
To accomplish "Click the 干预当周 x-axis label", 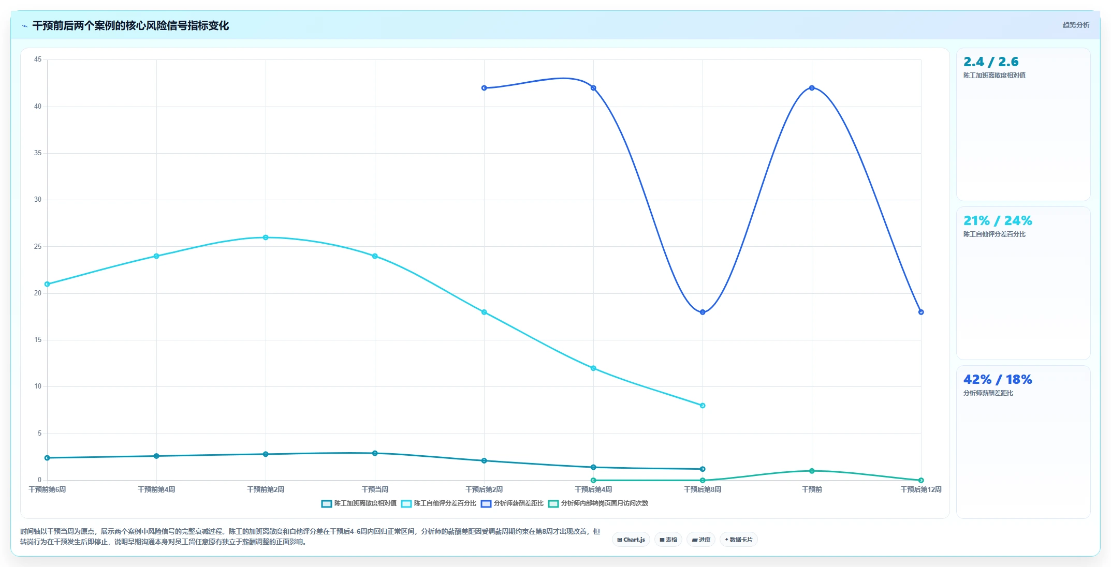I will point(375,489).
